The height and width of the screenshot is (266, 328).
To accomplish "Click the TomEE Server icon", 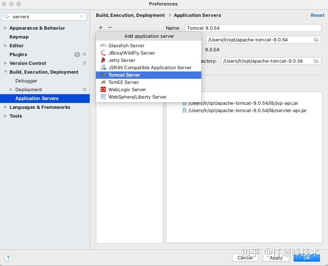I will coord(103,82).
